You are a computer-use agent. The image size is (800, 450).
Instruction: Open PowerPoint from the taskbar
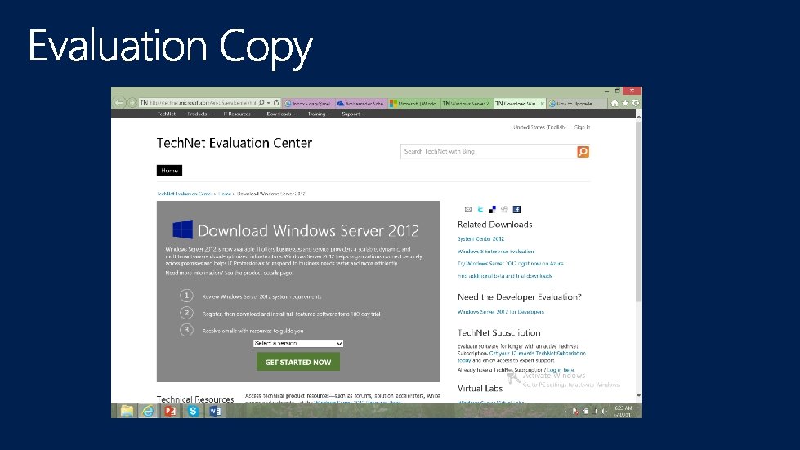point(171,411)
